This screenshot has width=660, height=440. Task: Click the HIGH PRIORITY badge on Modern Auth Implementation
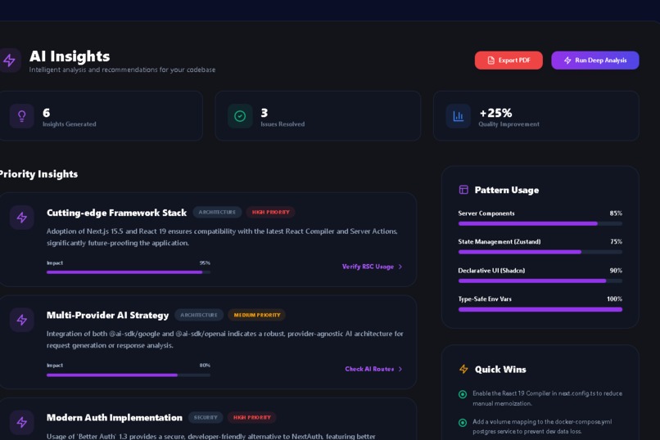251,417
